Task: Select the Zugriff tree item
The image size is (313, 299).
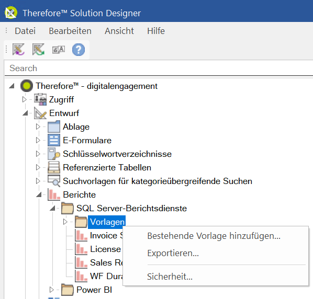Action: point(61,99)
